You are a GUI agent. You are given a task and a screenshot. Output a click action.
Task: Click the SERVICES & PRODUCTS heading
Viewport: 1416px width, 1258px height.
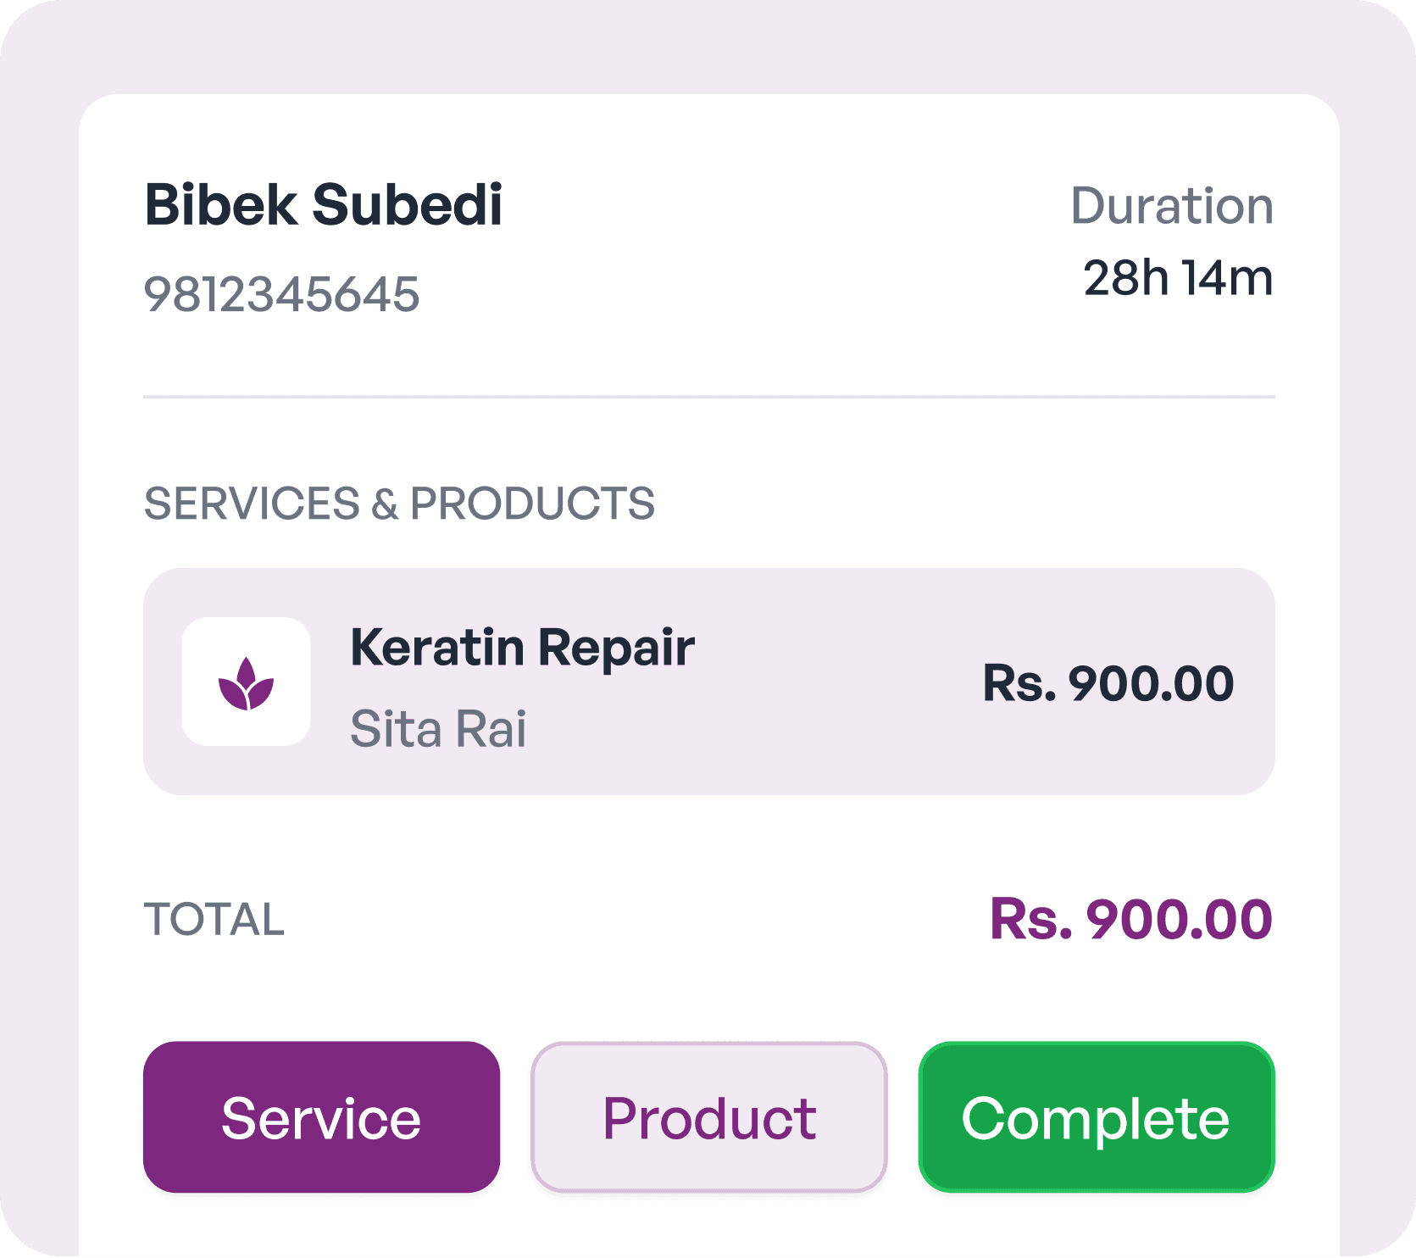(399, 504)
